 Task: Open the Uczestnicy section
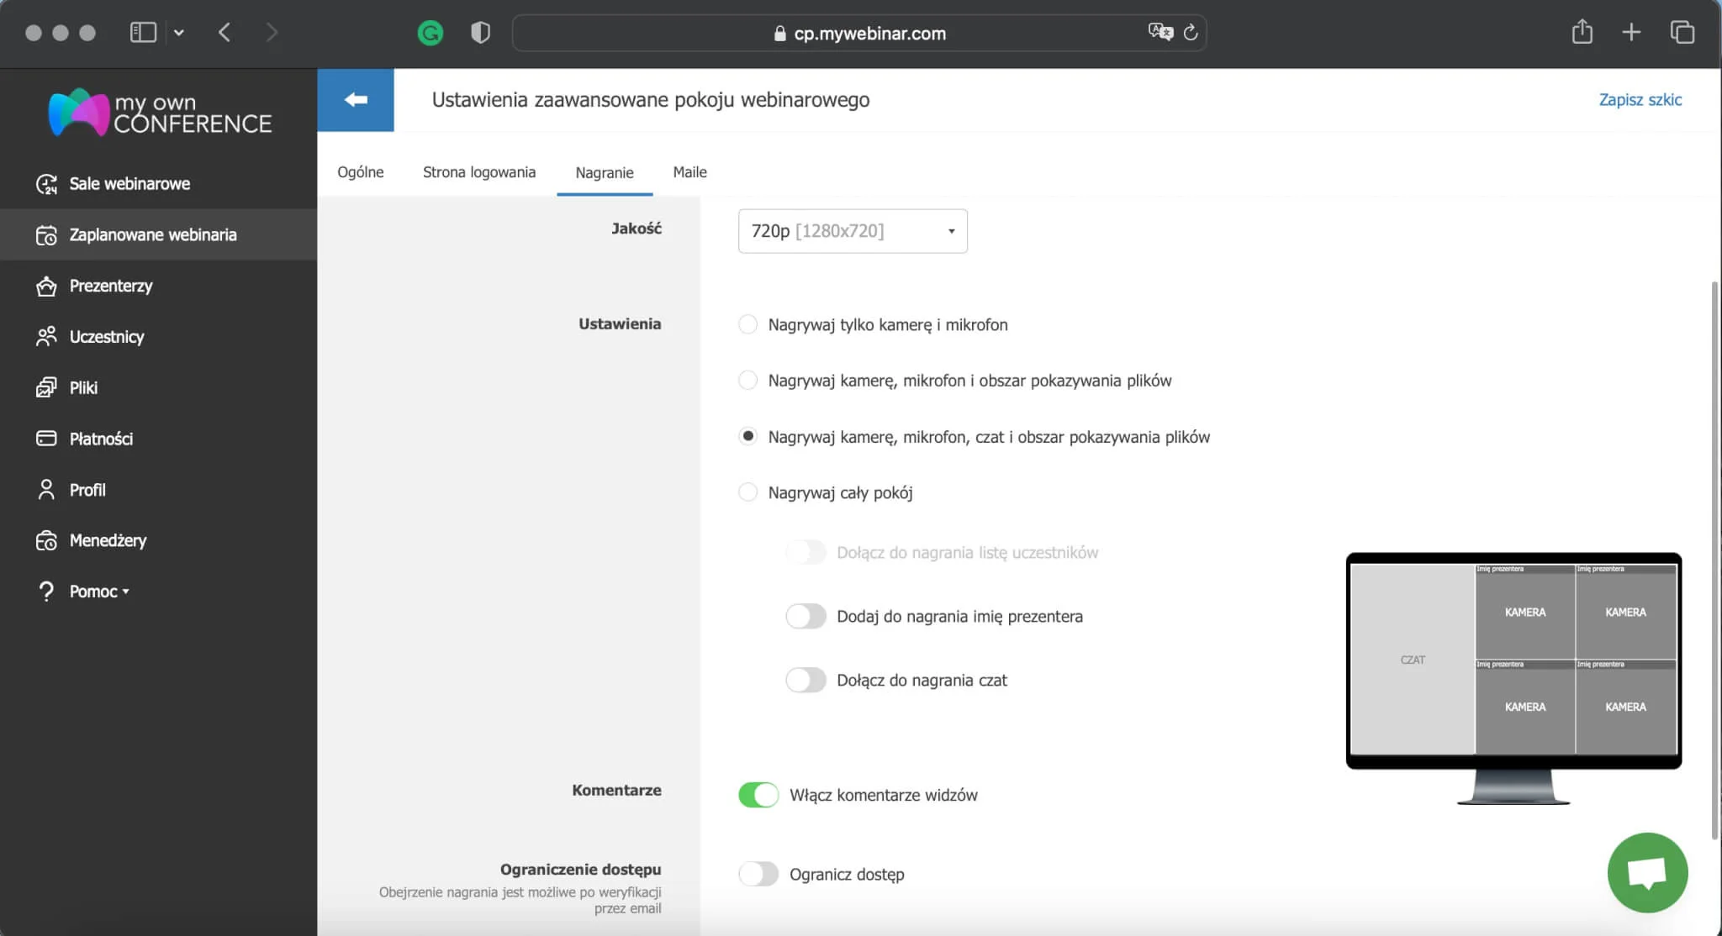(106, 336)
